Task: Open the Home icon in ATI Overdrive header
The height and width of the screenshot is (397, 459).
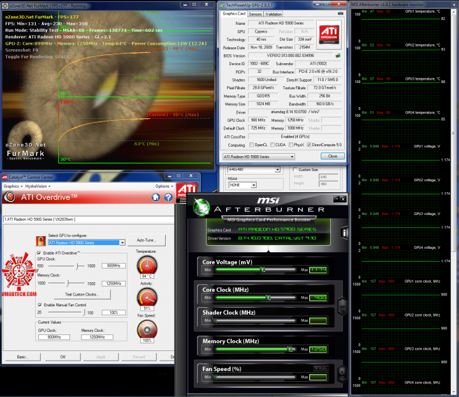Action: point(156,197)
